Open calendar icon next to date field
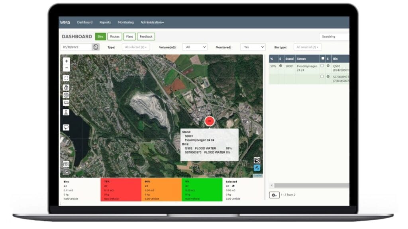Screen dimensions: 408x229 click(96, 47)
